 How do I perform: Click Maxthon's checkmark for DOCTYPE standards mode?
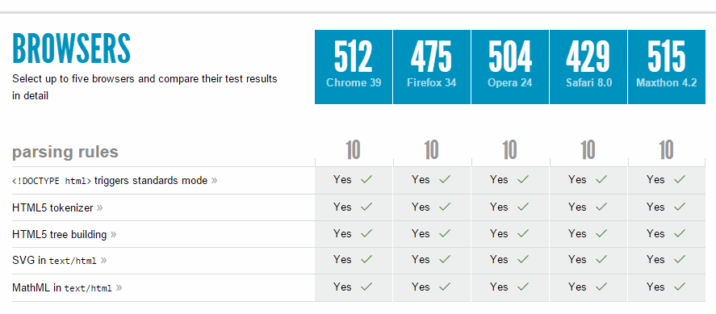(680, 180)
